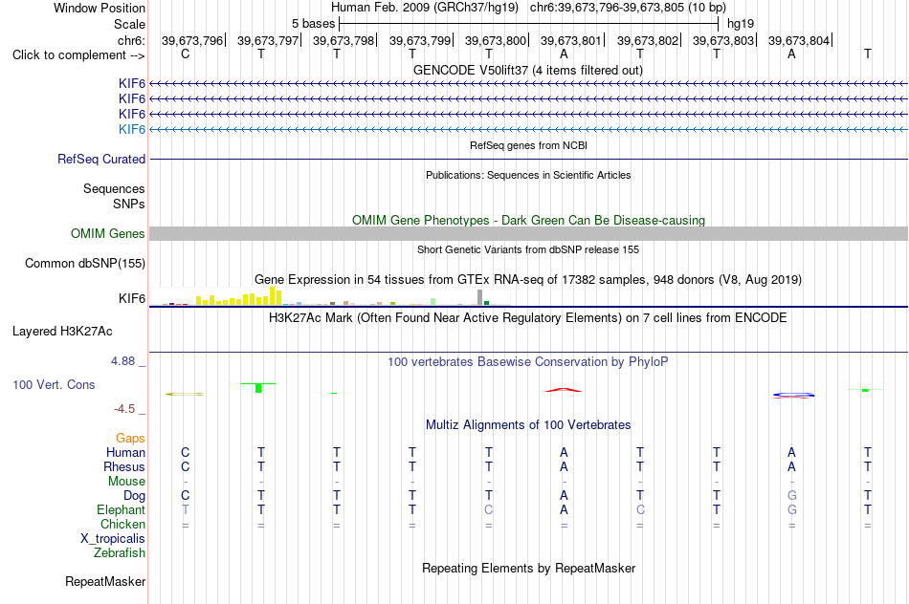Viewport: 909px width, 604px height.
Task: Click the red PhyloP peak marker
Action: (x=563, y=390)
